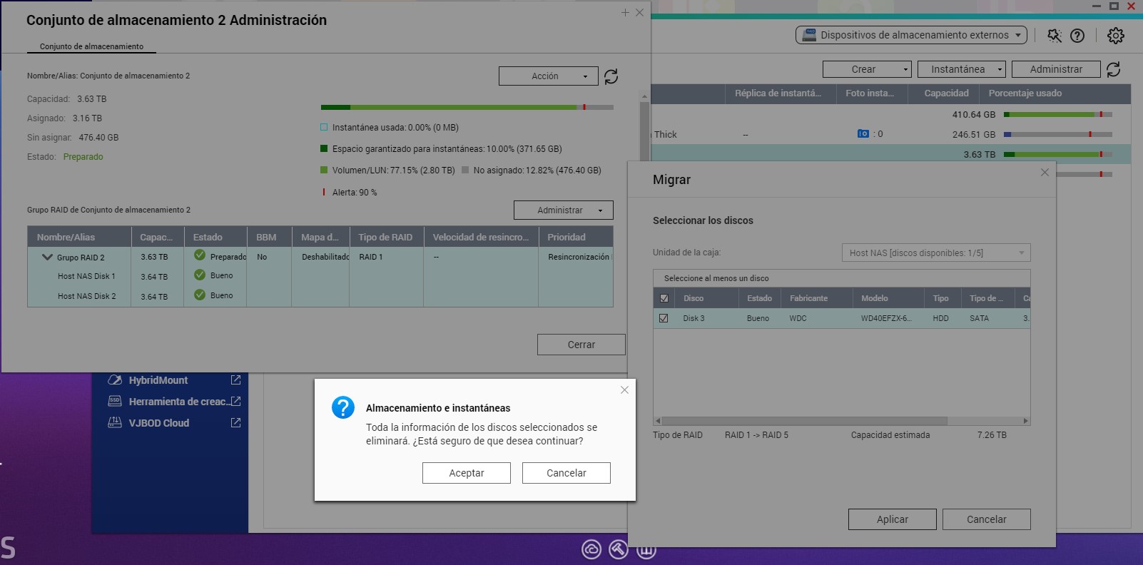Click the refresh icon next to Administrar button
The width and height of the screenshot is (1143, 565).
coord(1113,69)
